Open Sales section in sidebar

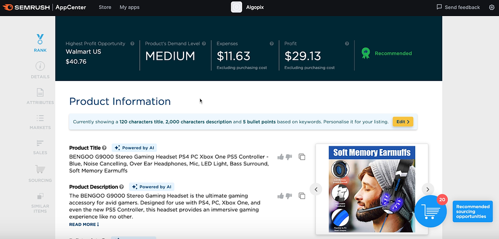click(40, 147)
